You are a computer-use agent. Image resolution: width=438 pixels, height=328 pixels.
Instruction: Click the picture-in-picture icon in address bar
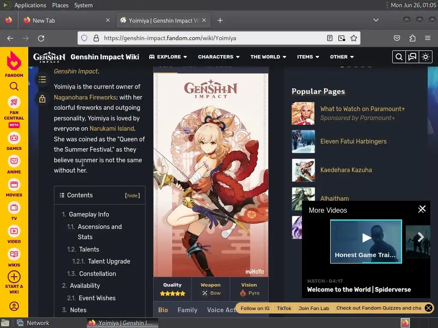342,38
